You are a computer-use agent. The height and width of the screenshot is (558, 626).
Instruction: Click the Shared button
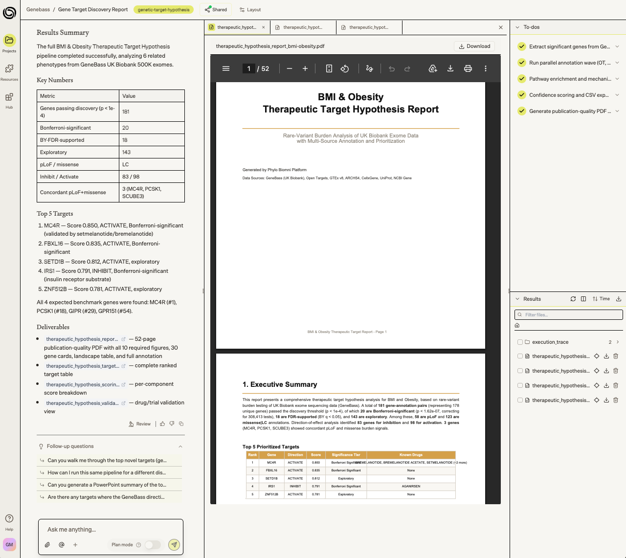pos(216,9)
